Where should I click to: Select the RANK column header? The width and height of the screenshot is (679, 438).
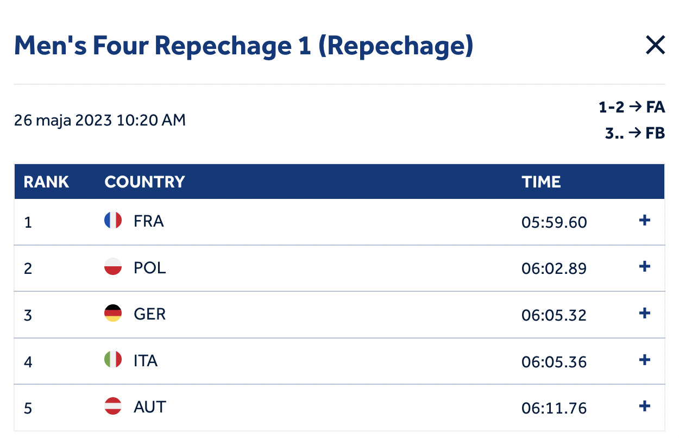pyautogui.click(x=47, y=182)
